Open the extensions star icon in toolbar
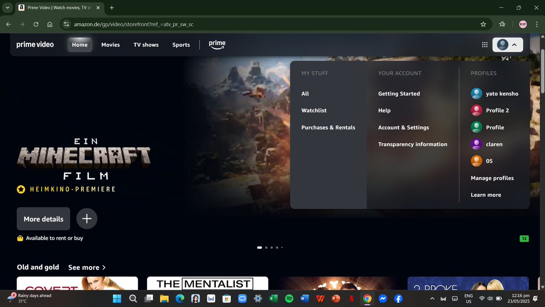Screen dimensions: 545x307 click(x=502, y=24)
